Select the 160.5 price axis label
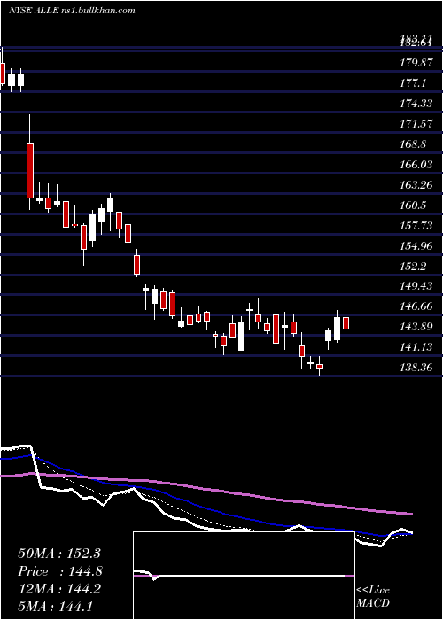Image resolution: width=443 pixels, height=620 pixels. coord(413,205)
